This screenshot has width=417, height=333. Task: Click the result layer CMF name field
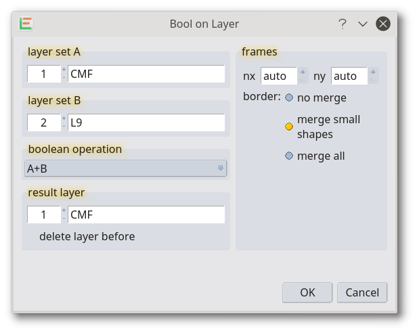[x=146, y=215]
